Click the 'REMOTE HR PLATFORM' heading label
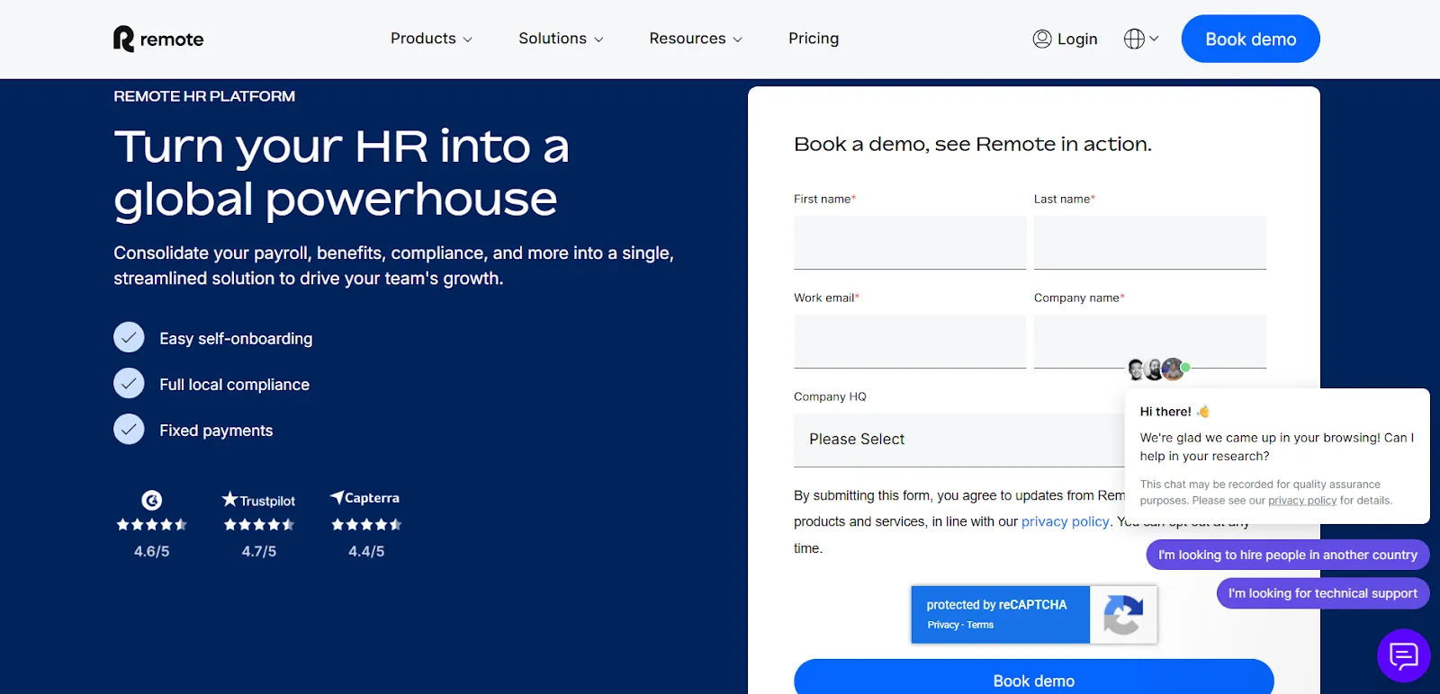 (204, 96)
